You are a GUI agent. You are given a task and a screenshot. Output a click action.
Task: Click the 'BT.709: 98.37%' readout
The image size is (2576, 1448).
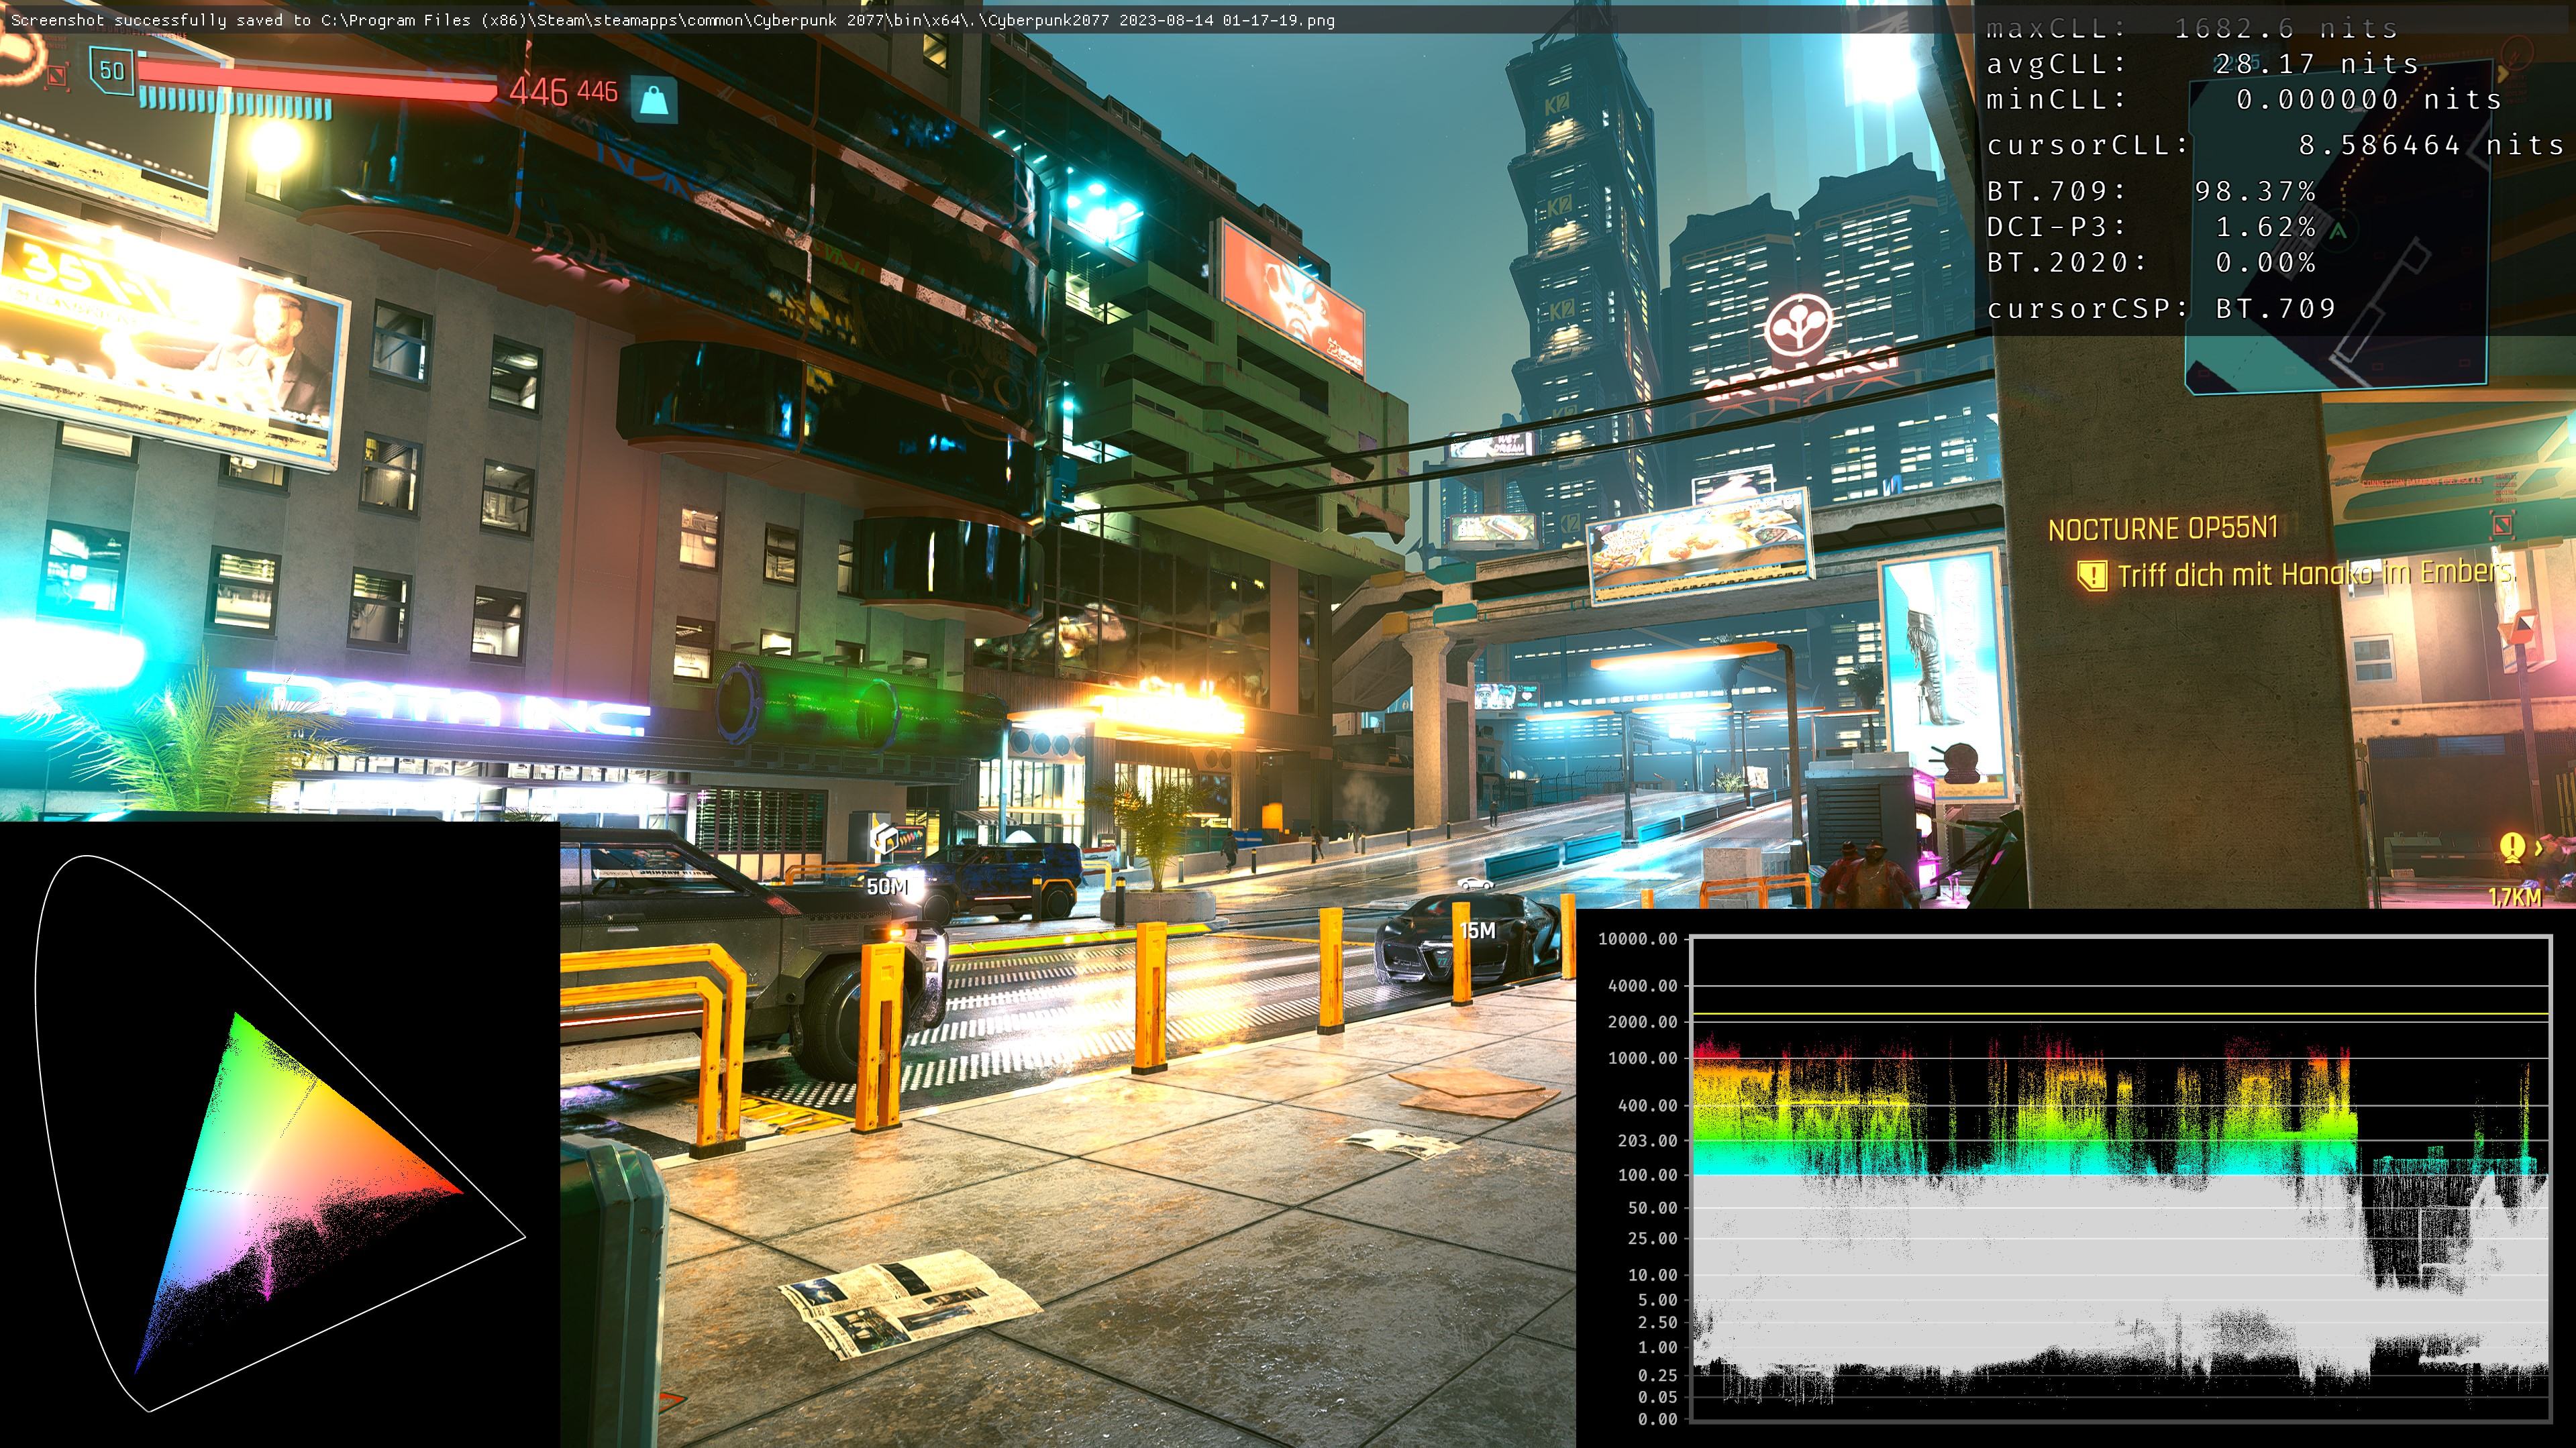(2151, 191)
